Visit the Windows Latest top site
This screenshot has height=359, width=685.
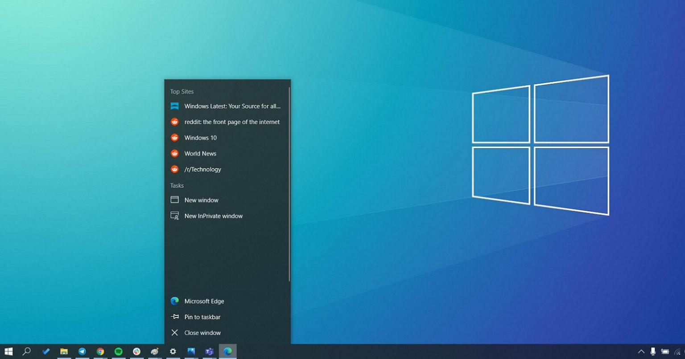tap(232, 106)
